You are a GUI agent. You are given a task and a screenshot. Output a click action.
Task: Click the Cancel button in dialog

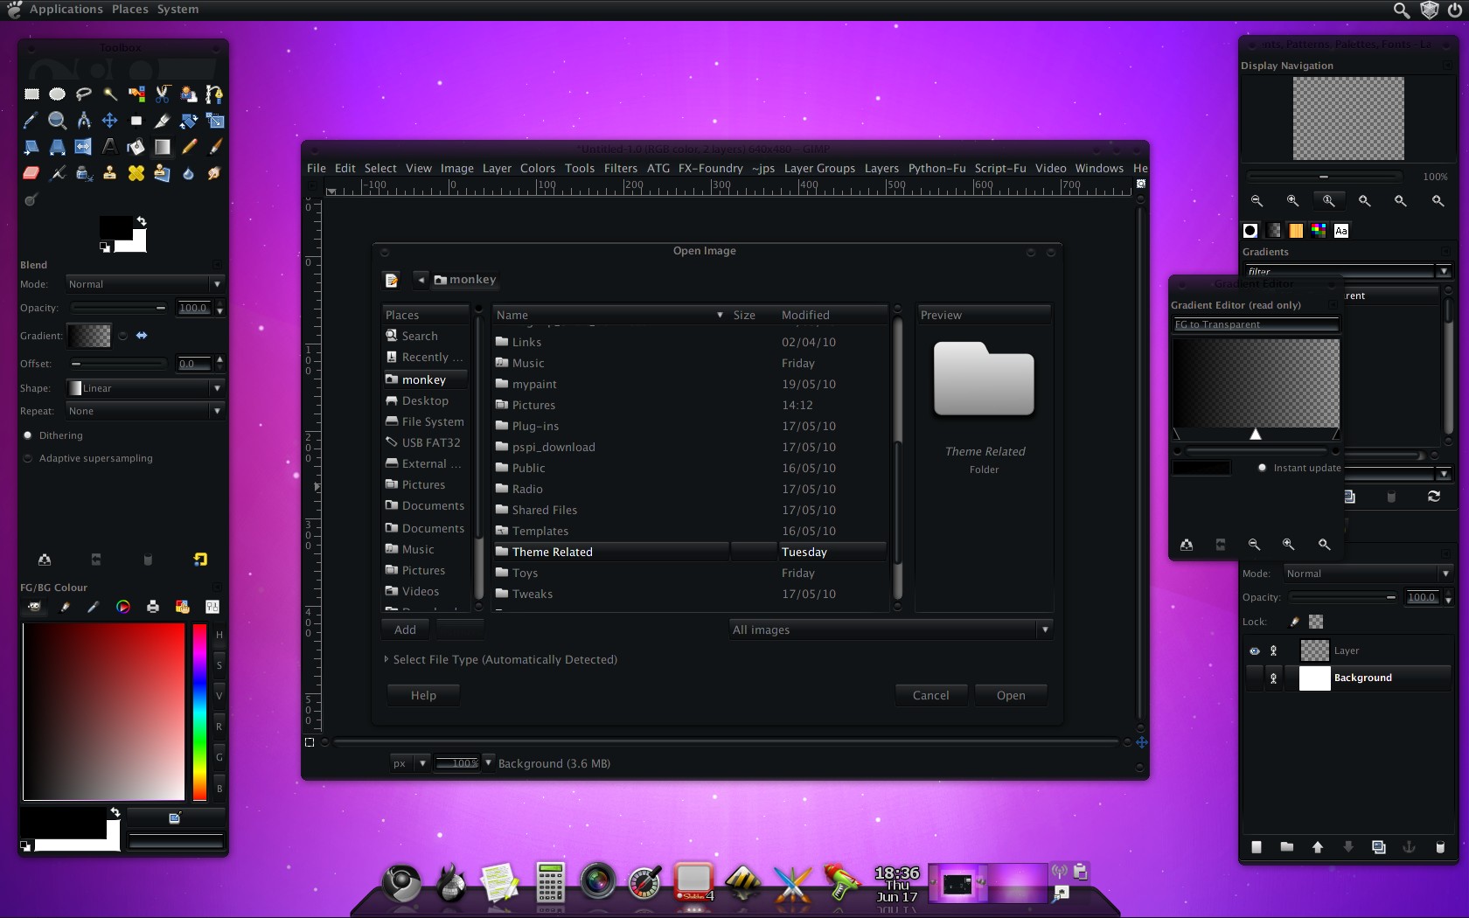(930, 695)
